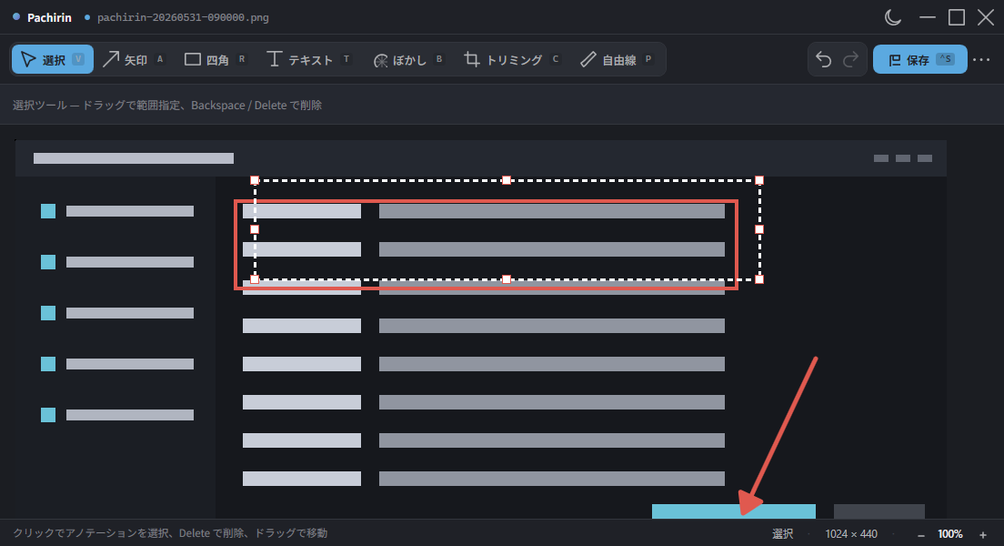Redo the undone annotation

click(x=850, y=59)
